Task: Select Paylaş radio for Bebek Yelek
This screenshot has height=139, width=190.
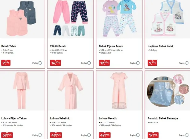Action: pyautogui.click(x=40, y=63)
